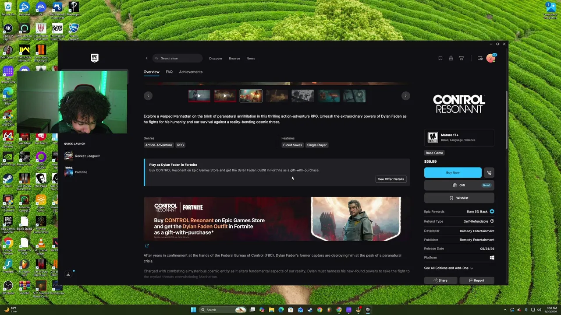Open File Explorer from the taskbar
The height and width of the screenshot is (315, 561).
pos(271,310)
